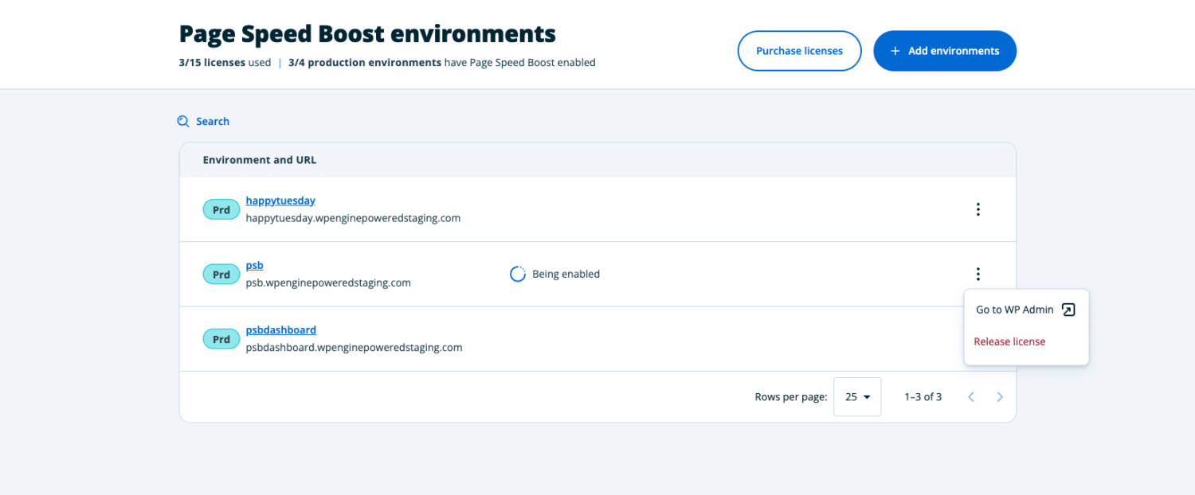Open the search icon

click(x=183, y=121)
